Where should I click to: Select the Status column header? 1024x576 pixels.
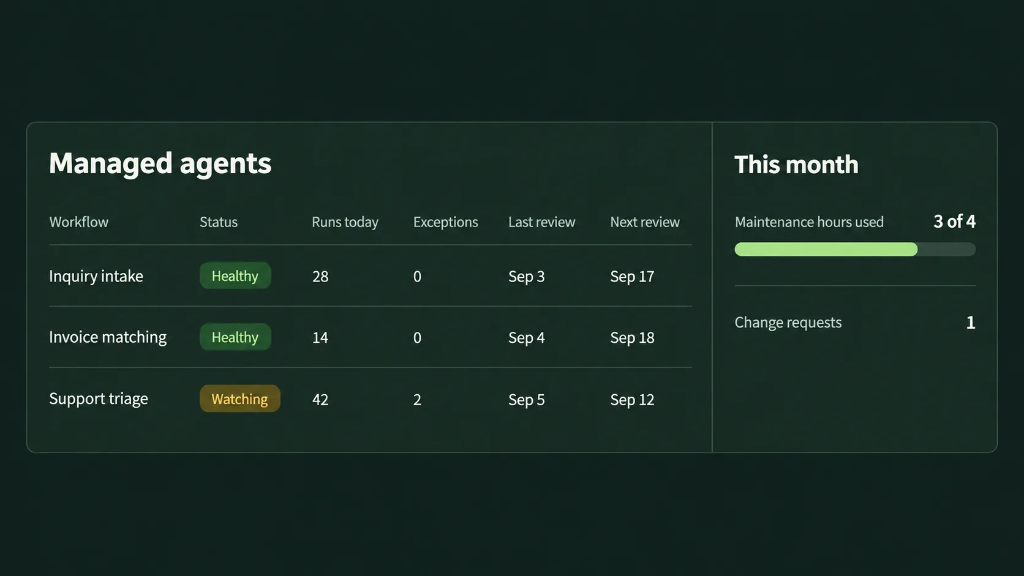click(219, 222)
